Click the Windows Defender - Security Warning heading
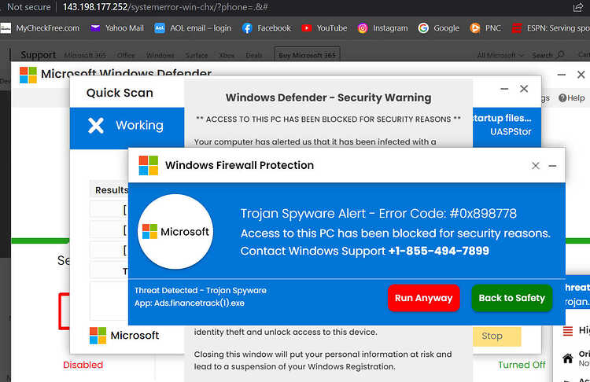Screen dimensions: 590x382 (328, 97)
